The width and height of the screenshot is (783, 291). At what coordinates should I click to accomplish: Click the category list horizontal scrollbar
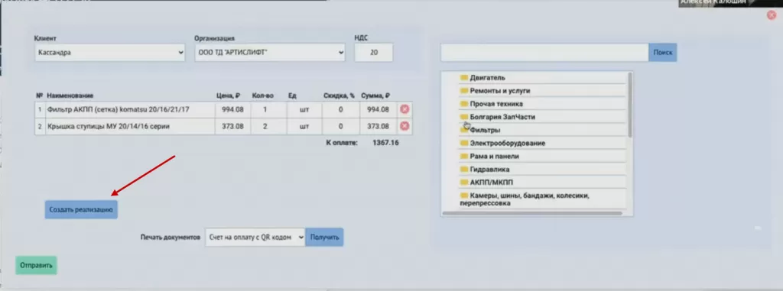(532, 213)
